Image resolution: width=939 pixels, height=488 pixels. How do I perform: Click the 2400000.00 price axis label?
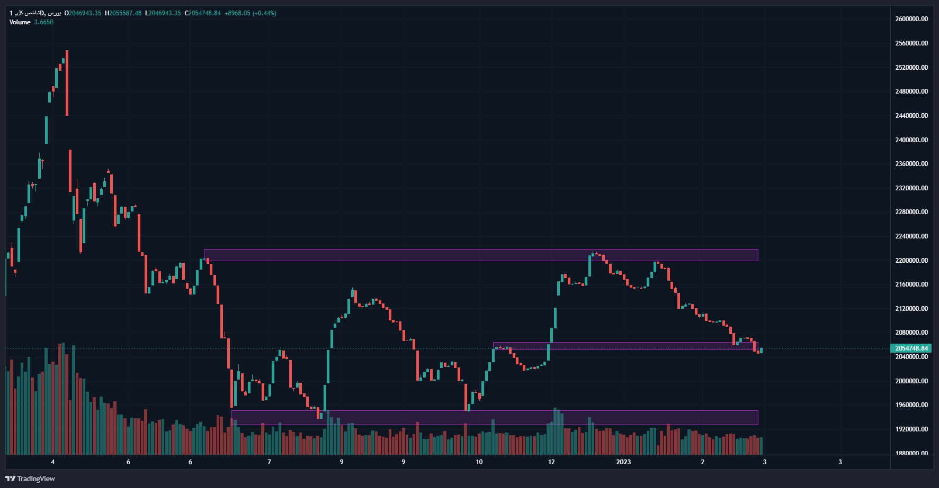click(x=911, y=140)
